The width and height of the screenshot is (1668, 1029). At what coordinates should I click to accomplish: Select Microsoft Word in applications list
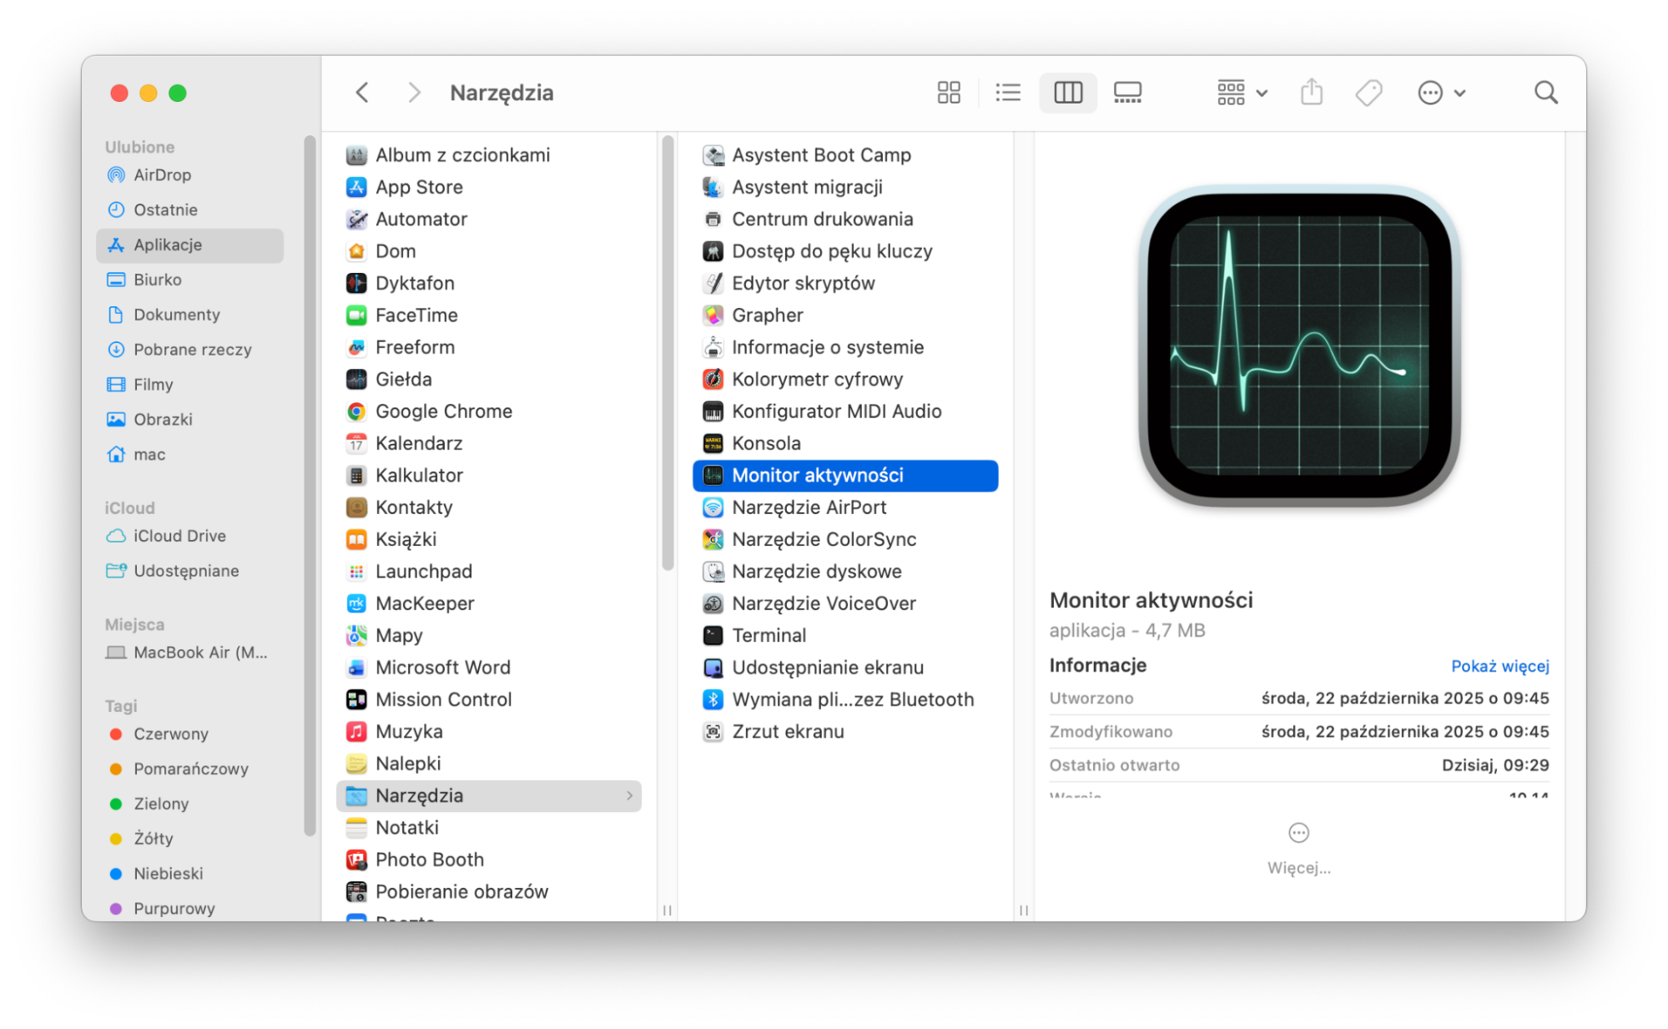(x=489, y=668)
